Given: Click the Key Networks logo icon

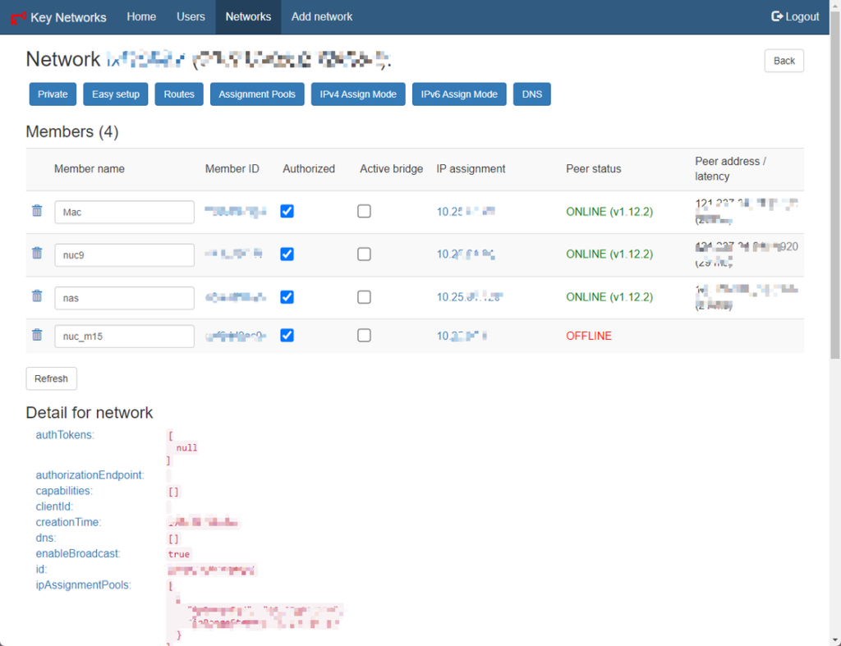Looking at the screenshot, I should [18, 17].
